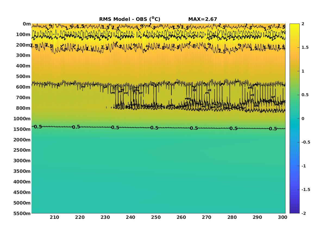Click the x-axis tick label '290'
The image size is (317, 237).
point(257,217)
